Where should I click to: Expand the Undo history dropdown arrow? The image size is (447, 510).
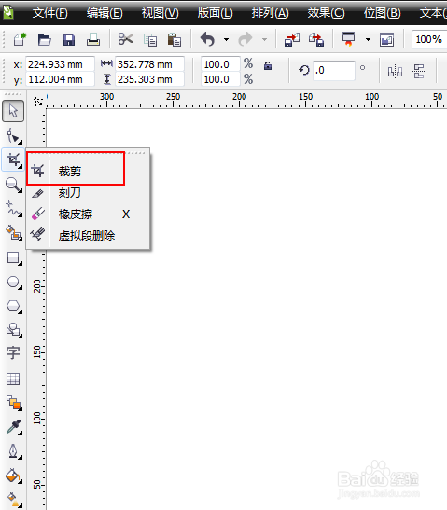click(226, 40)
